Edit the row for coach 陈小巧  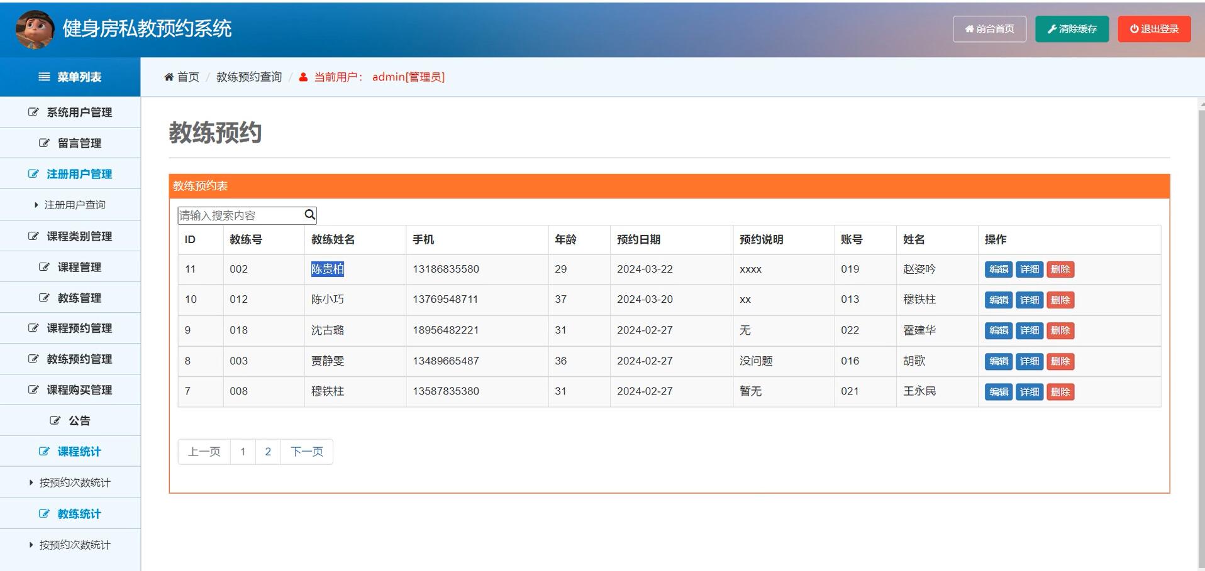998,300
